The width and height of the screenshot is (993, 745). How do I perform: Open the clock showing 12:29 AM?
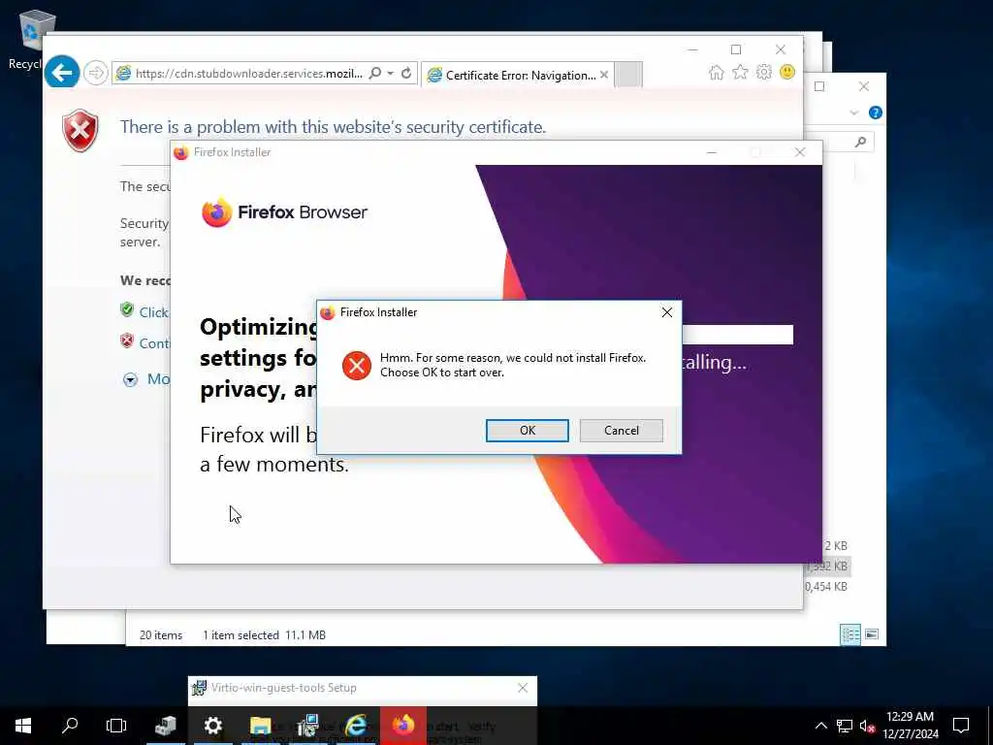(910, 726)
